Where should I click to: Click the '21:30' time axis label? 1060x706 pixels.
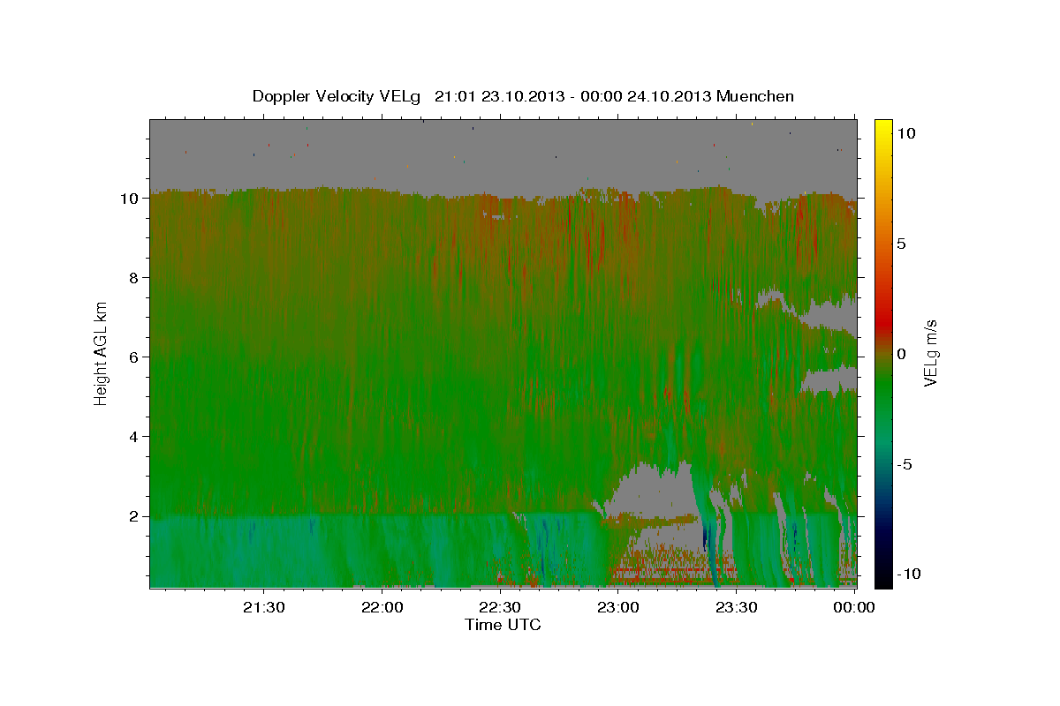tap(263, 607)
